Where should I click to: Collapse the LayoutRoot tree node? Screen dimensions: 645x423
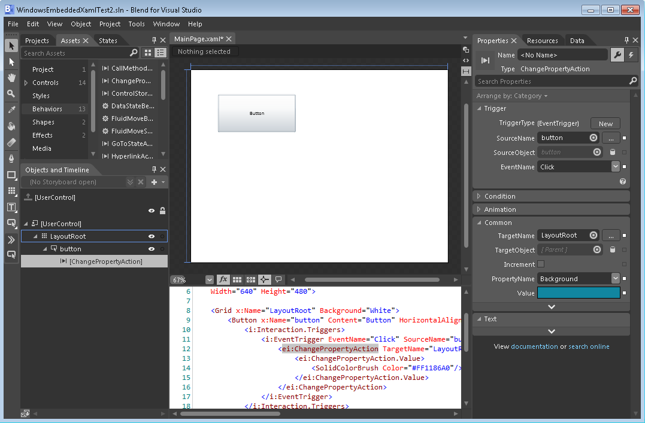coord(35,236)
